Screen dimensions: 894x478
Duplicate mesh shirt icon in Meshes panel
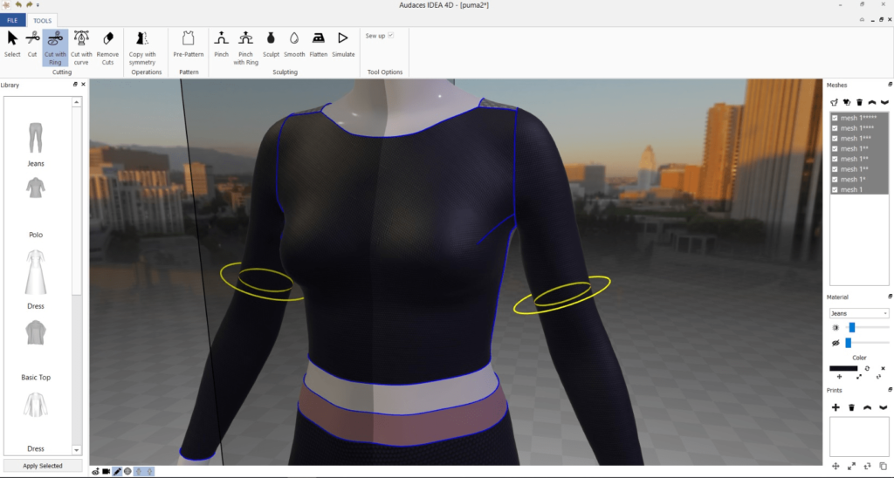click(847, 103)
